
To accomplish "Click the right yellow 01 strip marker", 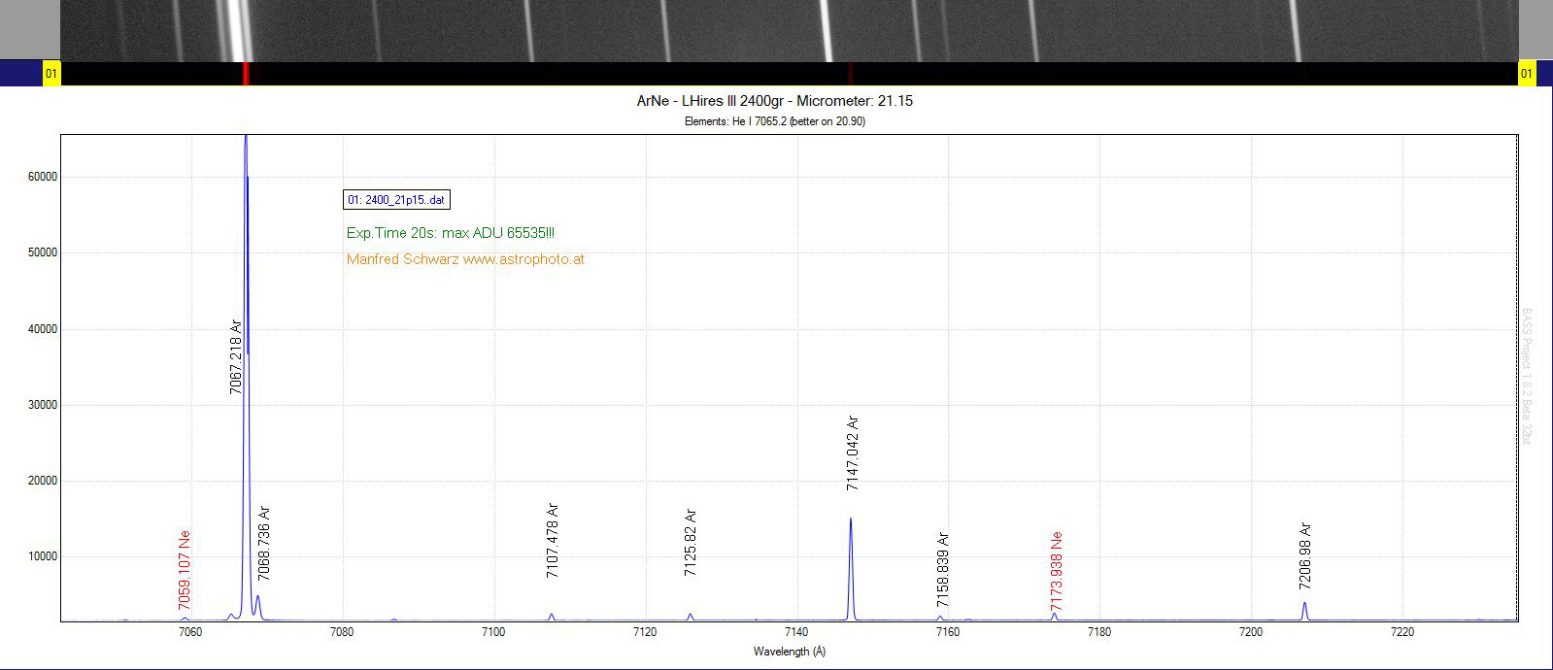I will [x=1527, y=74].
